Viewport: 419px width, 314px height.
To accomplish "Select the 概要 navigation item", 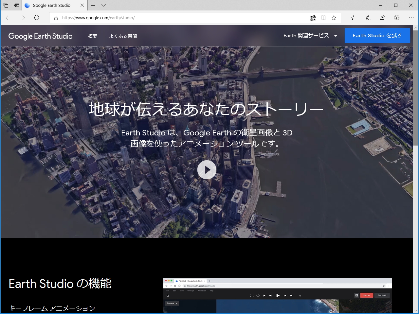I will point(93,36).
